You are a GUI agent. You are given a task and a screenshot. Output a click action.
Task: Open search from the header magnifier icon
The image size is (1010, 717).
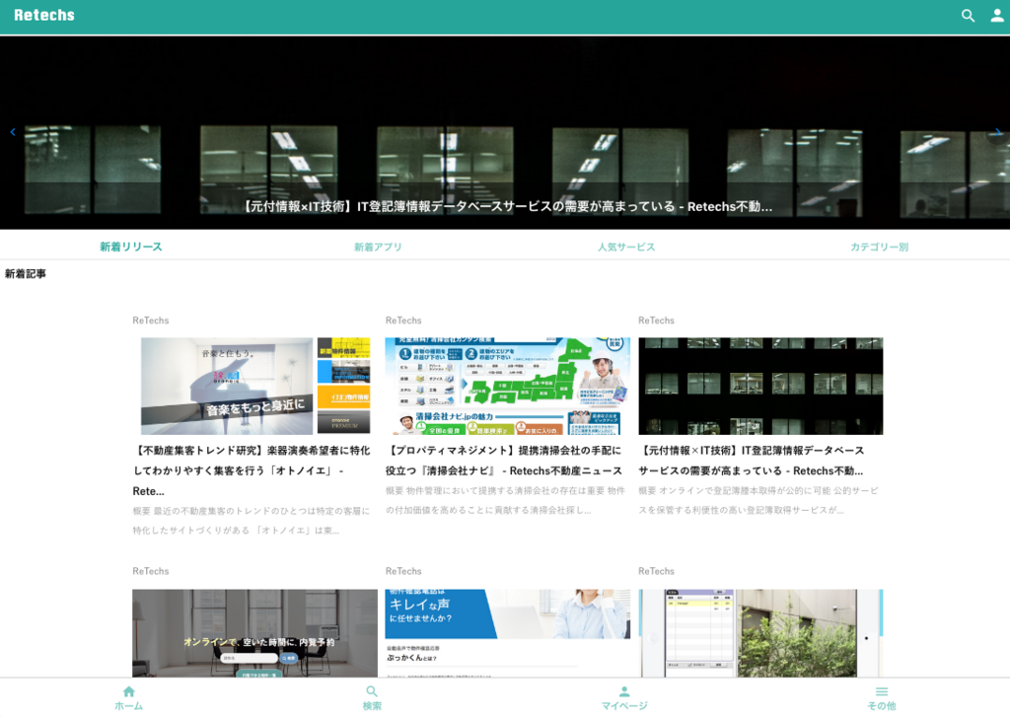point(968,16)
